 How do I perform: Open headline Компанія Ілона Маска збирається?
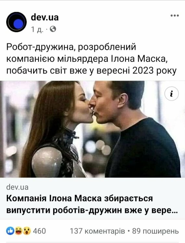tap(80, 199)
